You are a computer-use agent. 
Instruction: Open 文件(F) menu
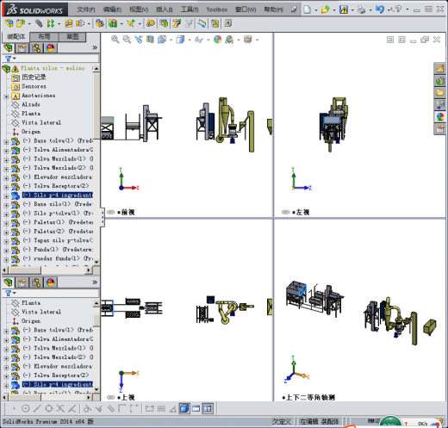pos(86,9)
